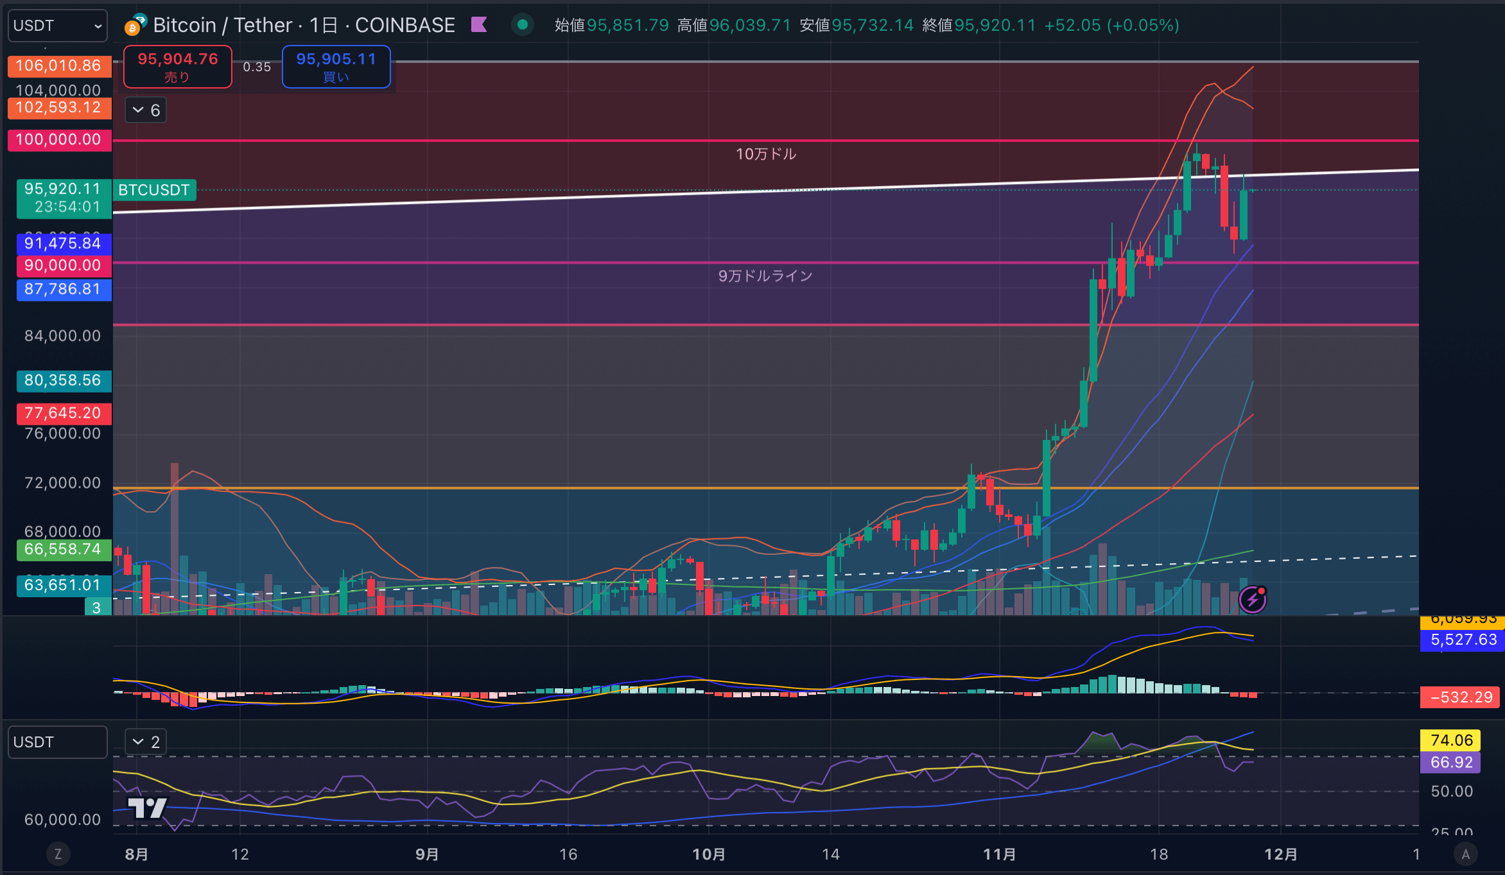Toggle the A auto-scale button
Viewport: 1505px width, 875px height.
point(1465,854)
